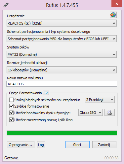
Task: Click the Nowa nazwa woluminu field containing REACTOS
Action: [x=62, y=84]
